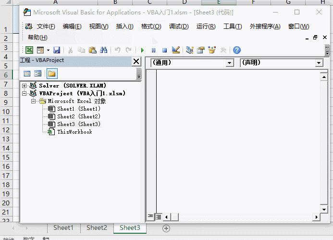Click the View Microsoft Excel toolbar icon
This screenshot has width=333, height=240.
click(29, 50)
